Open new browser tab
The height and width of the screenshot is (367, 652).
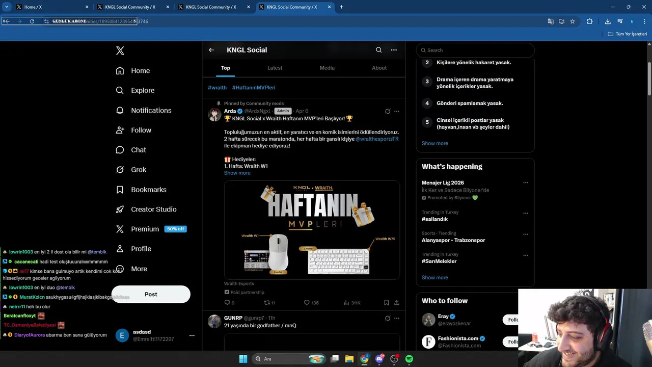coord(341,7)
